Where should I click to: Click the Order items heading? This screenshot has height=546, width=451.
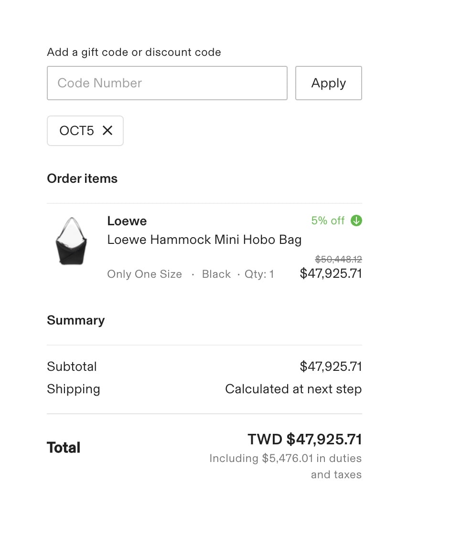point(82,178)
